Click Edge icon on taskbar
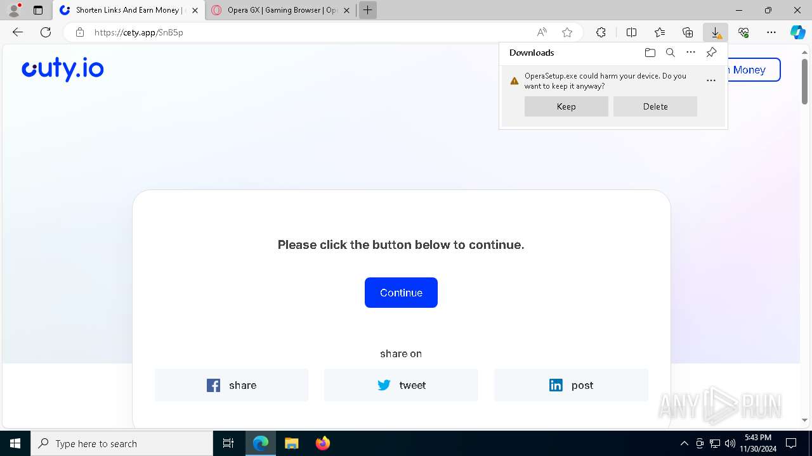Viewport: 812px width, 456px height. 261,443
